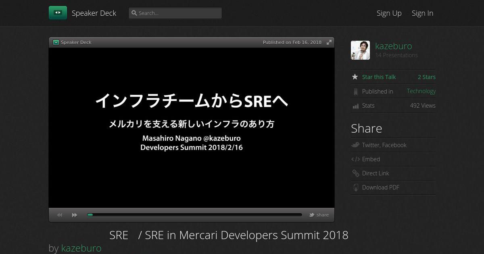Click the green Speaker Deck logo icon
This screenshot has height=254, width=484.
(58, 13)
